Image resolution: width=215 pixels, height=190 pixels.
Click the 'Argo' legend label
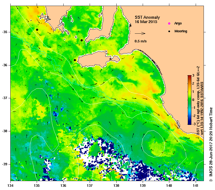coord(178,23)
